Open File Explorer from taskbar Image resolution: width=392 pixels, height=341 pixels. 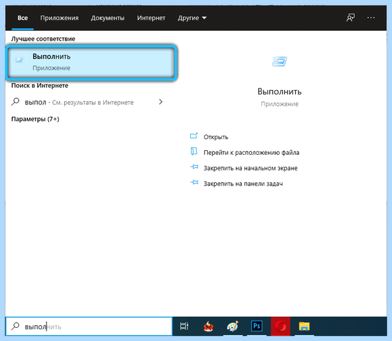pyautogui.click(x=304, y=326)
